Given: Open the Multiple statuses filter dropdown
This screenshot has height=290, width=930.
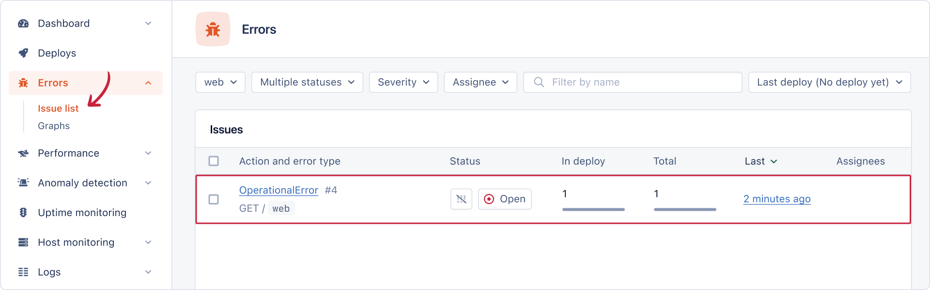Looking at the screenshot, I should click(x=307, y=82).
